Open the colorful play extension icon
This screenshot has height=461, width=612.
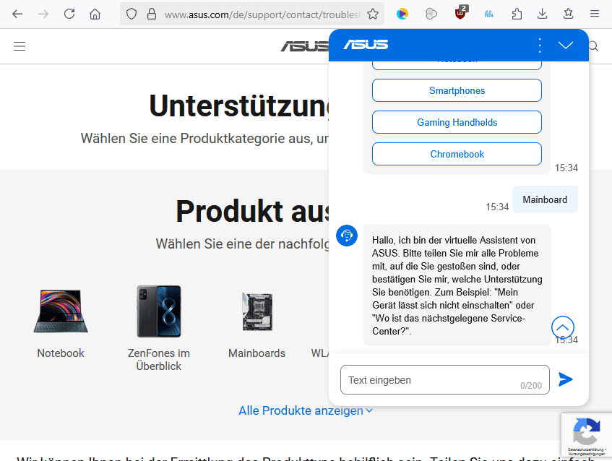coord(402,14)
